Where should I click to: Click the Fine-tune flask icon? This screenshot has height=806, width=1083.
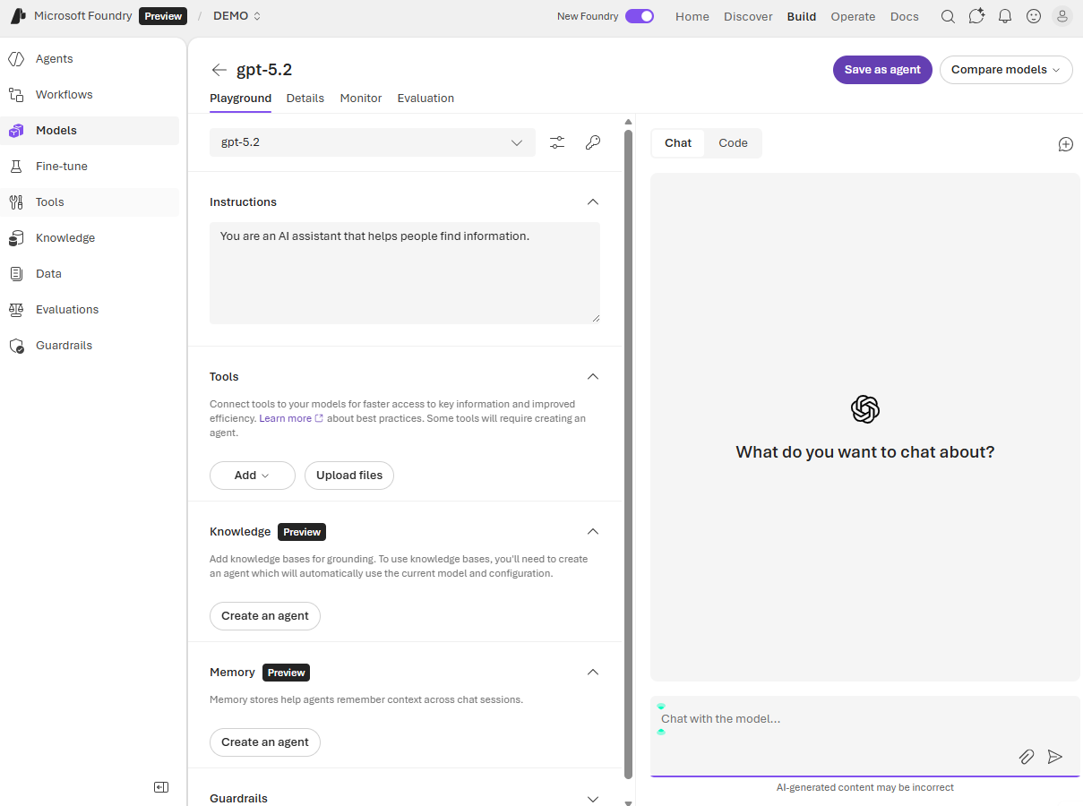[16, 167]
